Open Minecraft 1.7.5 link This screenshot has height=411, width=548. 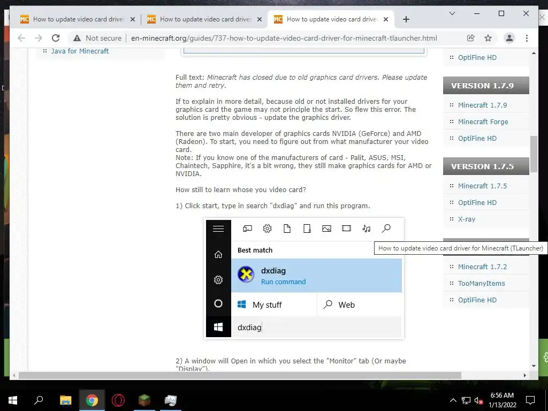[x=482, y=186]
